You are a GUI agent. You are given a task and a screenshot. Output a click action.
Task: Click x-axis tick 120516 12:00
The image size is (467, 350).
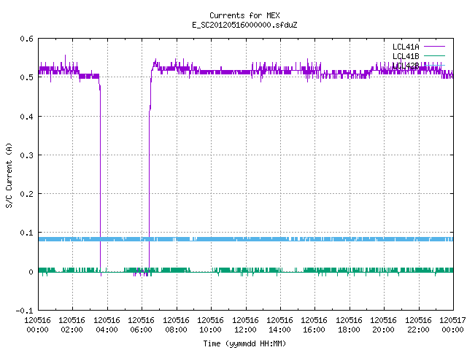coord(245,324)
